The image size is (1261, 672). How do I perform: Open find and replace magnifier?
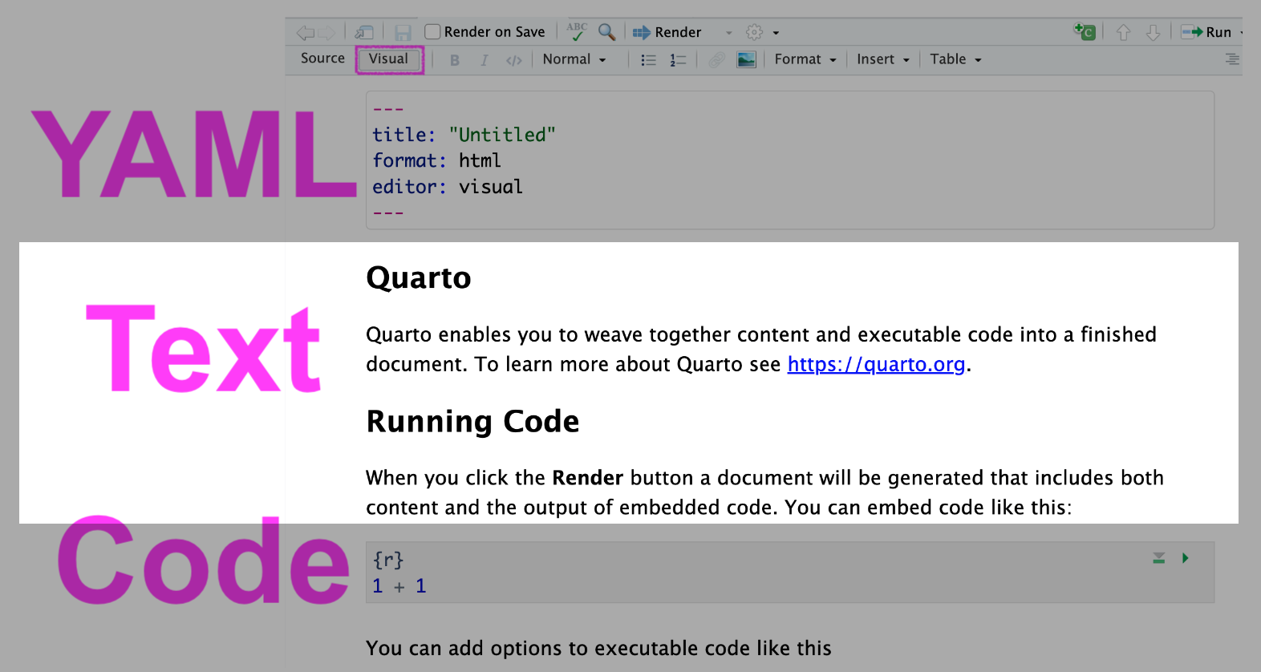coord(607,32)
